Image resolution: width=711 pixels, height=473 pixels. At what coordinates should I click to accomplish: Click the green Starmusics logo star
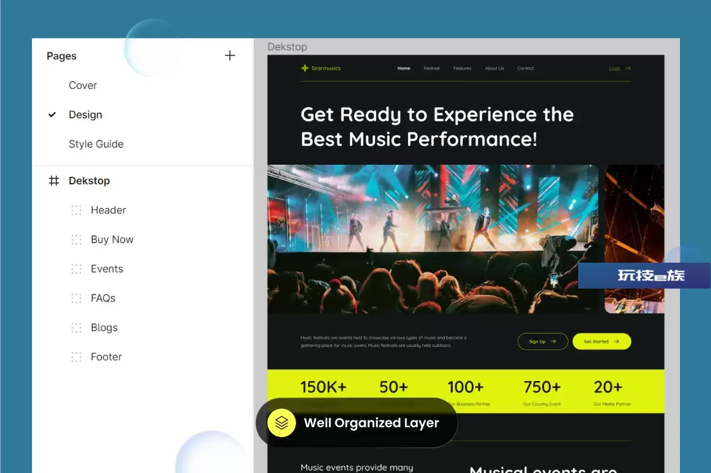(305, 68)
